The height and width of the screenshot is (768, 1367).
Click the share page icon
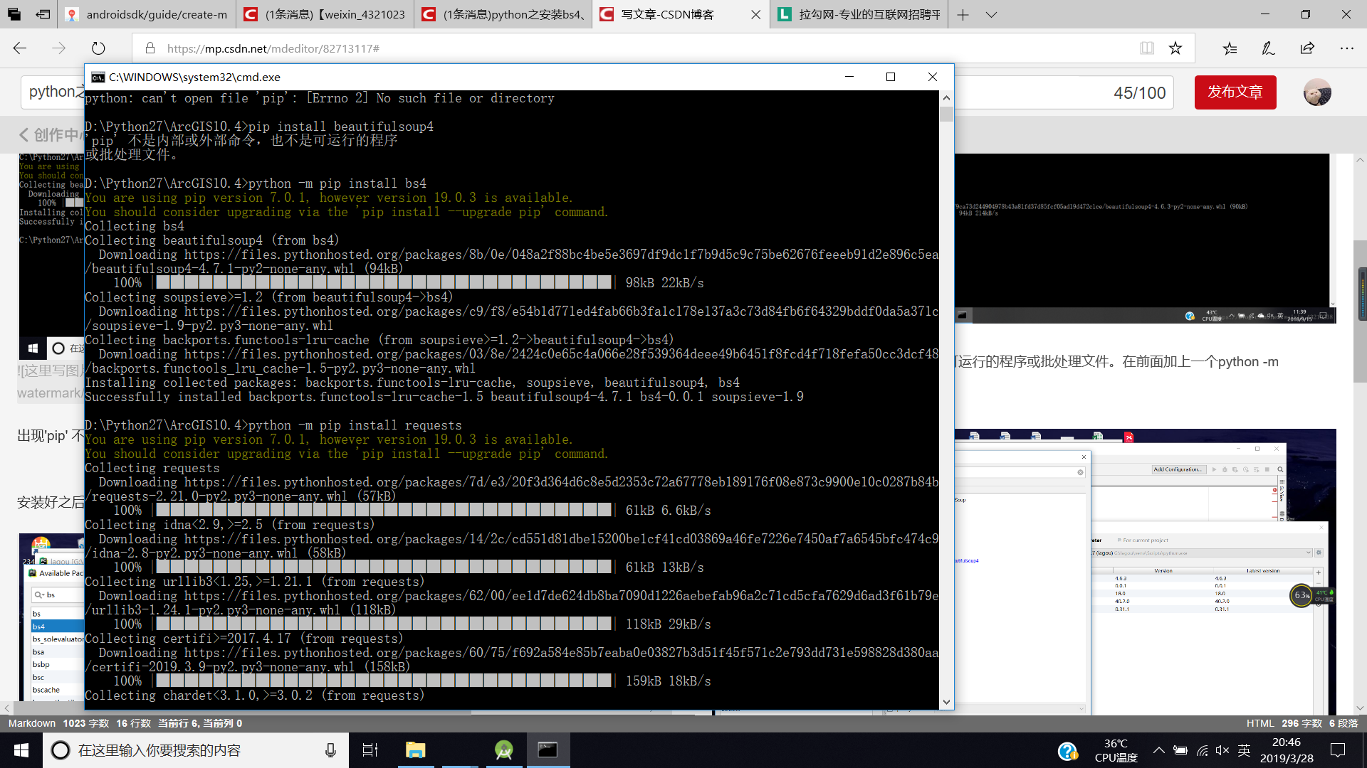pyautogui.click(x=1307, y=48)
